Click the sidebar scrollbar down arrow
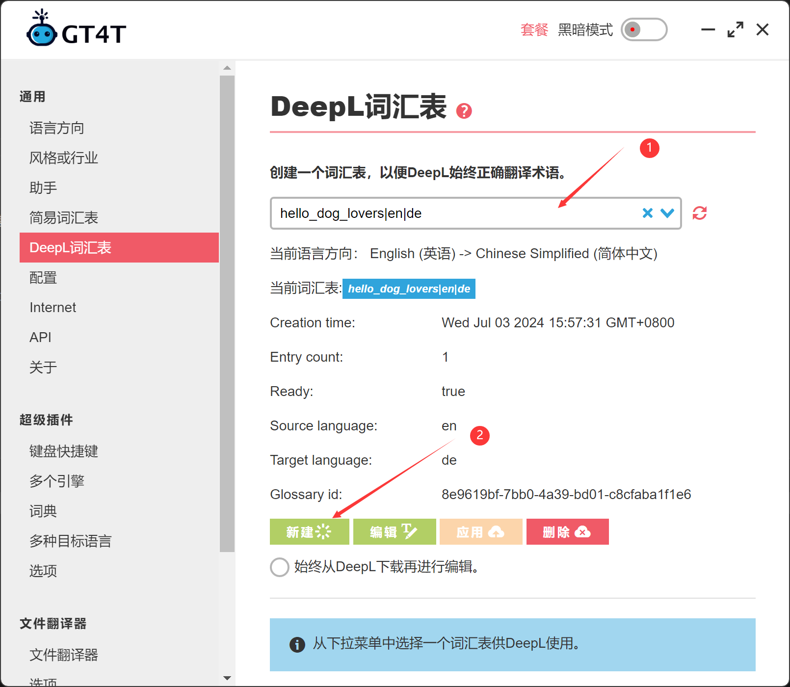 click(227, 678)
